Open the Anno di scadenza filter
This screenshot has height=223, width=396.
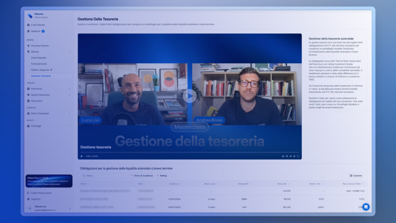[142, 175]
